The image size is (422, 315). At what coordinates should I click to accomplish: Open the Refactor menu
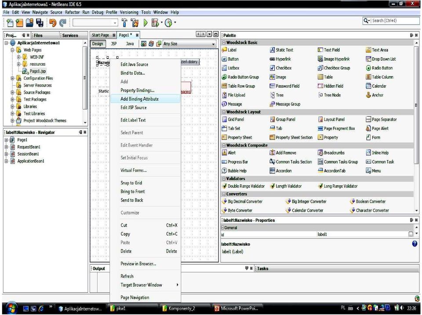pos(73,12)
